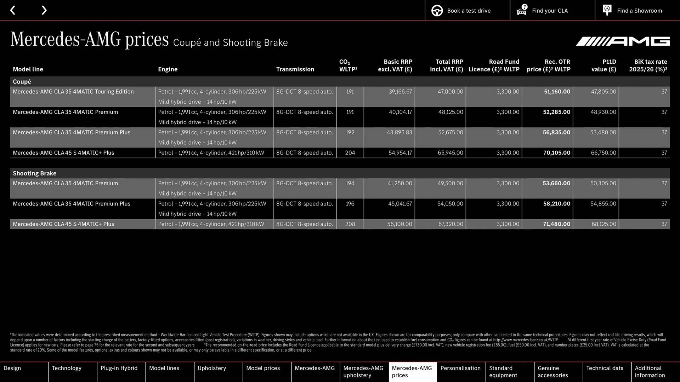Image resolution: width=680 pixels, height=382 pixels.
Task: Navigate back with the left arrow
Action: [x=13, y=10]
